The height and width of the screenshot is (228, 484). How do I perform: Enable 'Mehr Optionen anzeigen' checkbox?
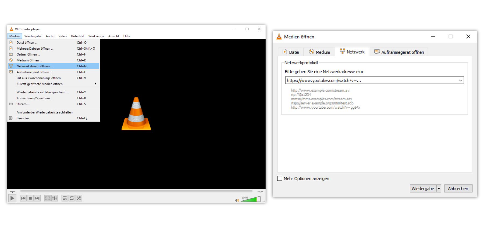pyautogui.click(x=280, y=178)
